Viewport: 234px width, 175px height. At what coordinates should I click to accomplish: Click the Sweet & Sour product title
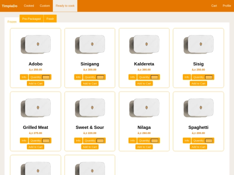click(x=90, y=127)
